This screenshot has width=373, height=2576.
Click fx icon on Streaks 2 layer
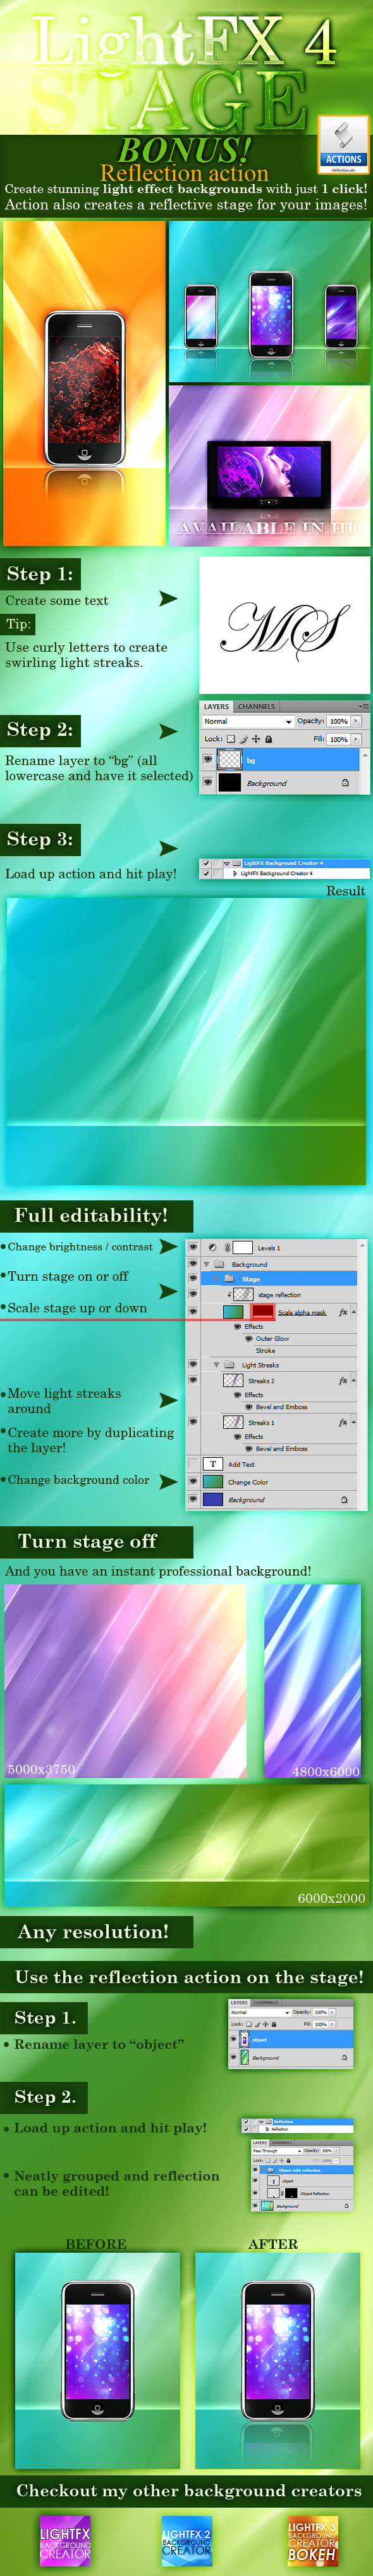(x=343, y=1381)
